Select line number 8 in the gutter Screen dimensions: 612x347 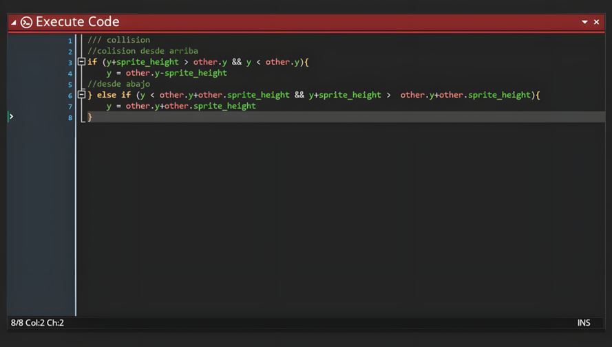pyautogui.click(x=70, y=117)
